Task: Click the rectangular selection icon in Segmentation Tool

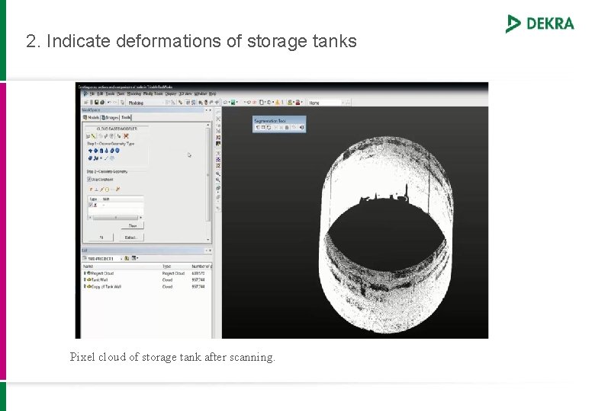Action: click(x=263, y=128)
